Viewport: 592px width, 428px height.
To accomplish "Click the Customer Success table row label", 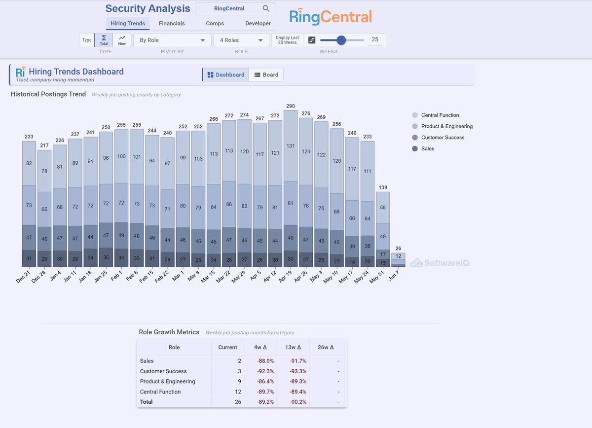I will coord(163,371).
